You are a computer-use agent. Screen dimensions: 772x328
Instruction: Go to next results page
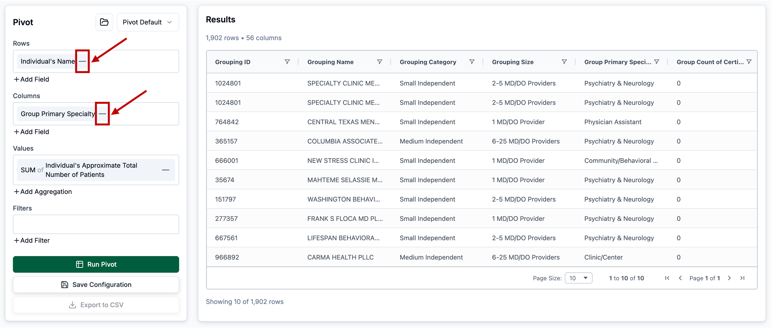tap(729, 278)
